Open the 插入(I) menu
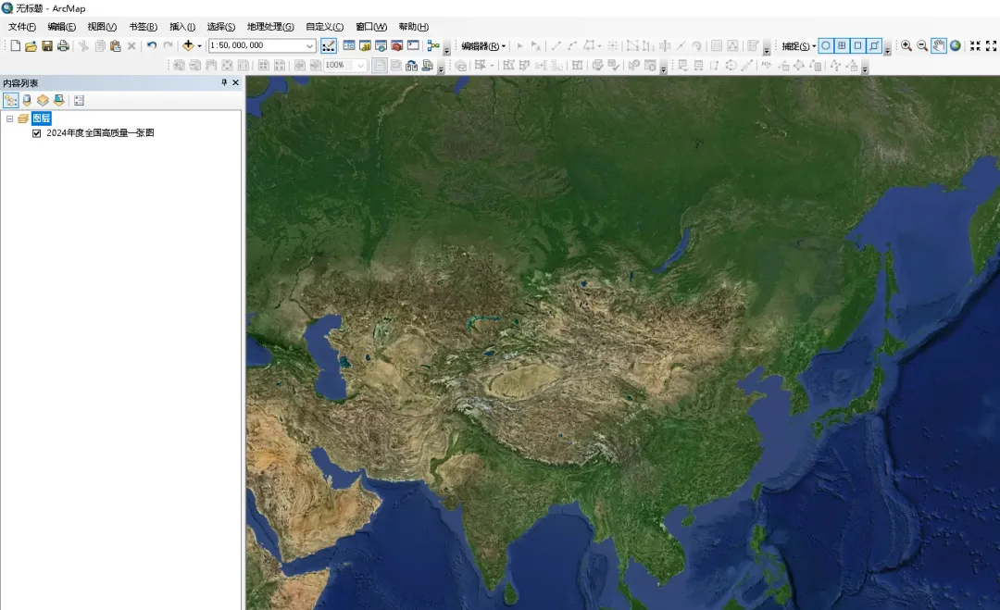 [182, 27]
